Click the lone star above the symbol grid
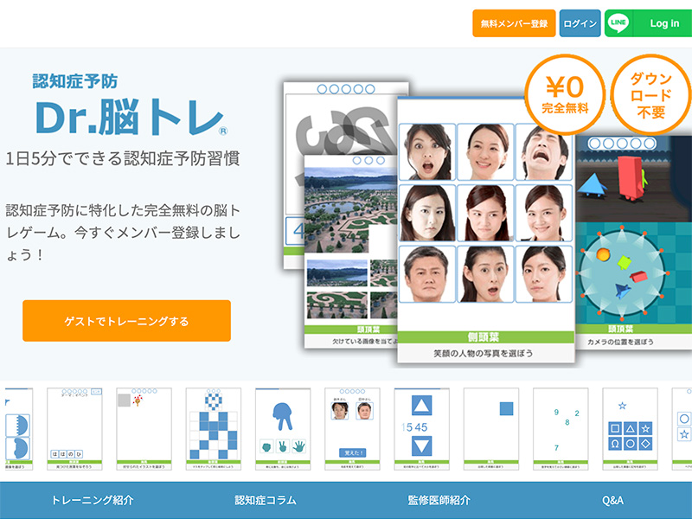 point(622,406)
